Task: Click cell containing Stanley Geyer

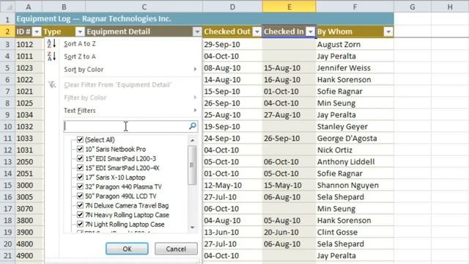Action: pyautogui.click(x=355, y=127)
